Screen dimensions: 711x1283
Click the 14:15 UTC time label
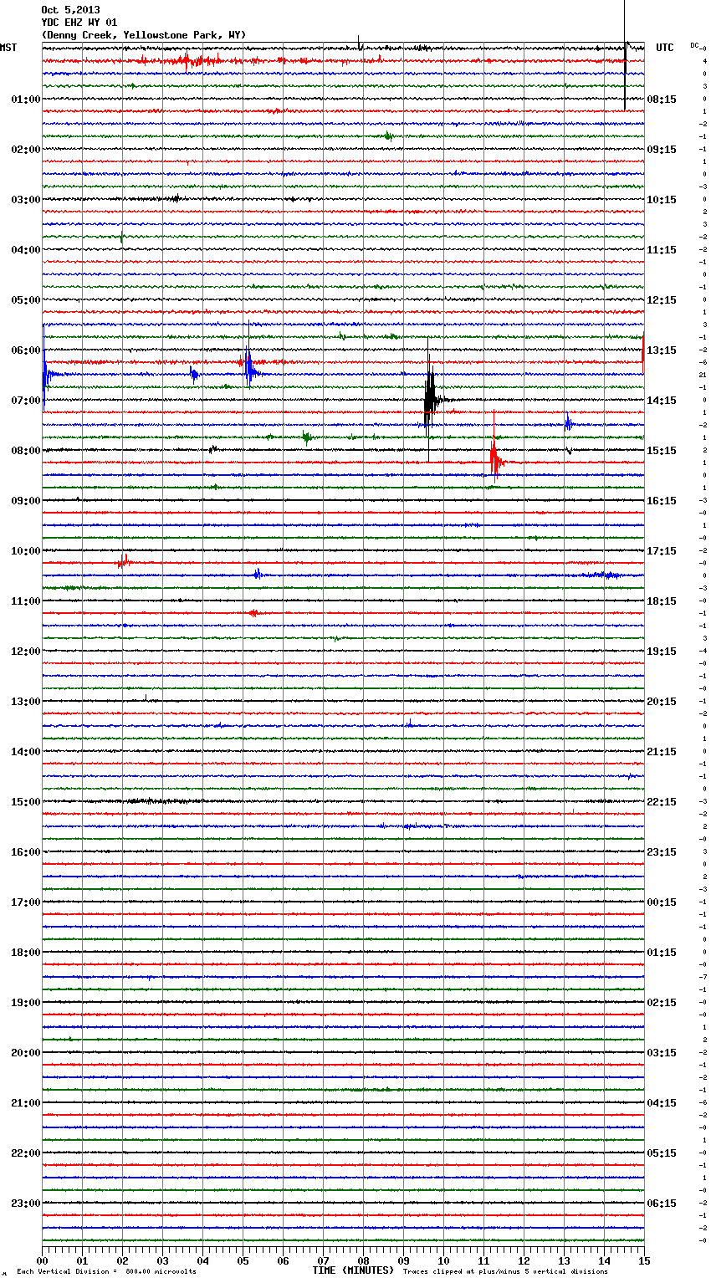(x=662, y=401)
